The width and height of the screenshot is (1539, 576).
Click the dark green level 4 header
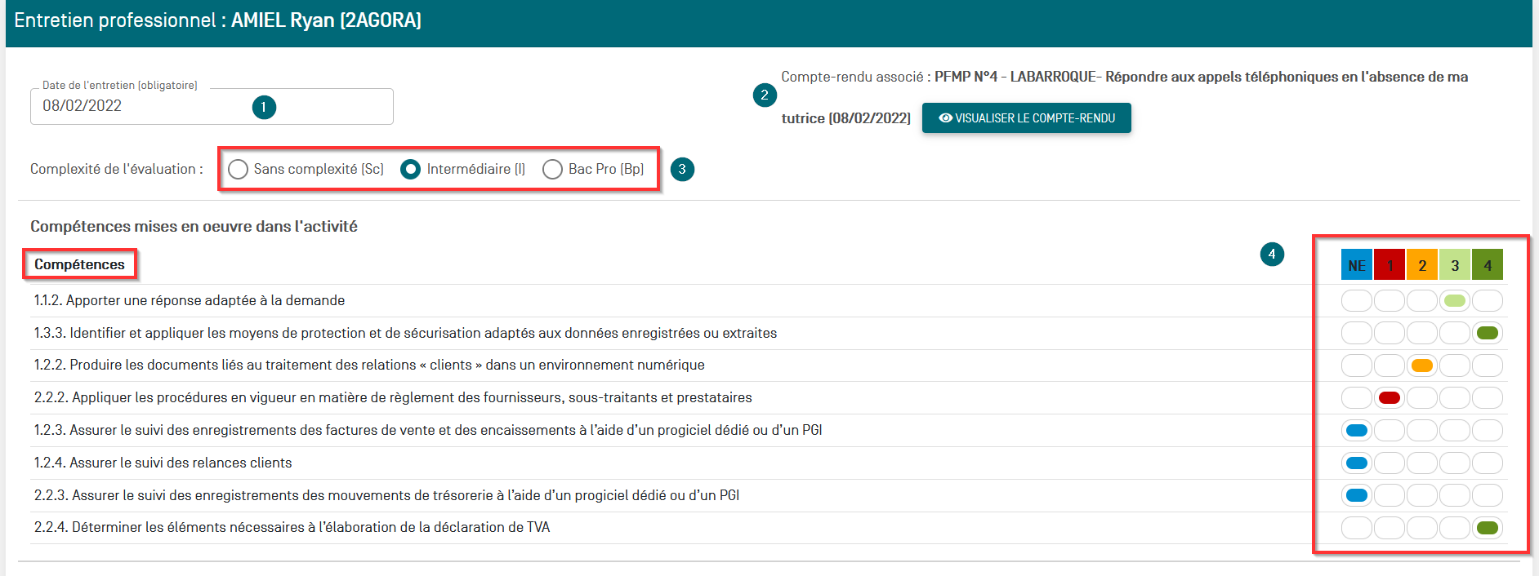[x=1488, y=265]
